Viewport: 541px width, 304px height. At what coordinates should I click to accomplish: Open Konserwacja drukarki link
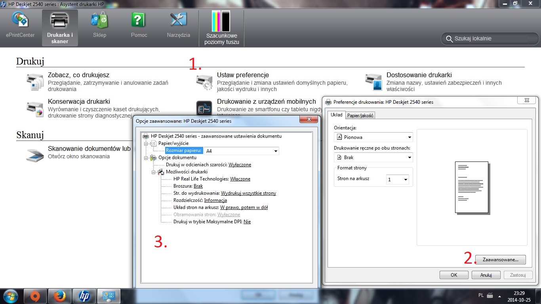[79, 101]
